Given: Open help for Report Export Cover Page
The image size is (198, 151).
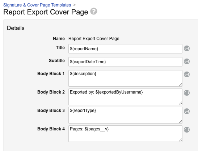Looking at the screenshot, I should (x=94, y=11).
